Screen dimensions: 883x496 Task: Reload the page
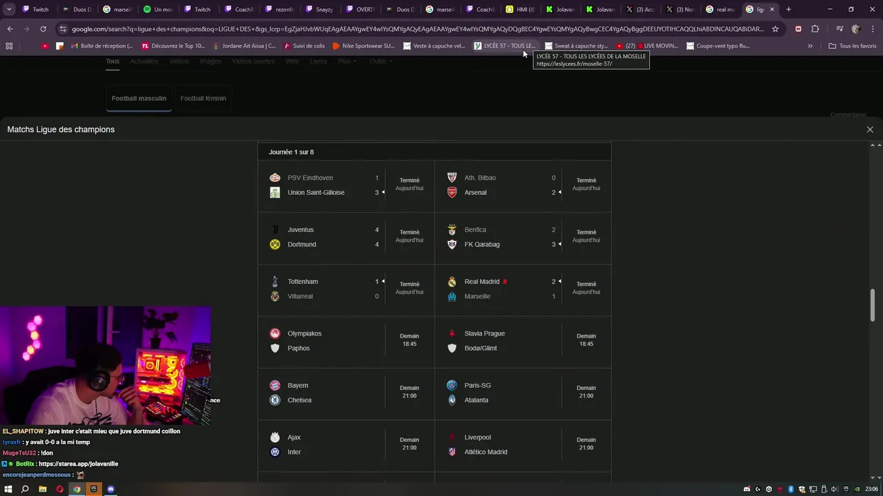[x=43, y=29]
